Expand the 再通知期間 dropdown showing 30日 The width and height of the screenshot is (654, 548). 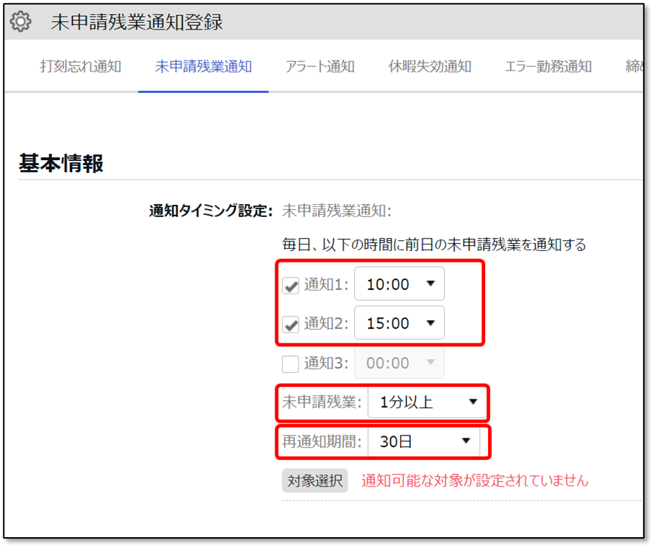pos(423,442)
